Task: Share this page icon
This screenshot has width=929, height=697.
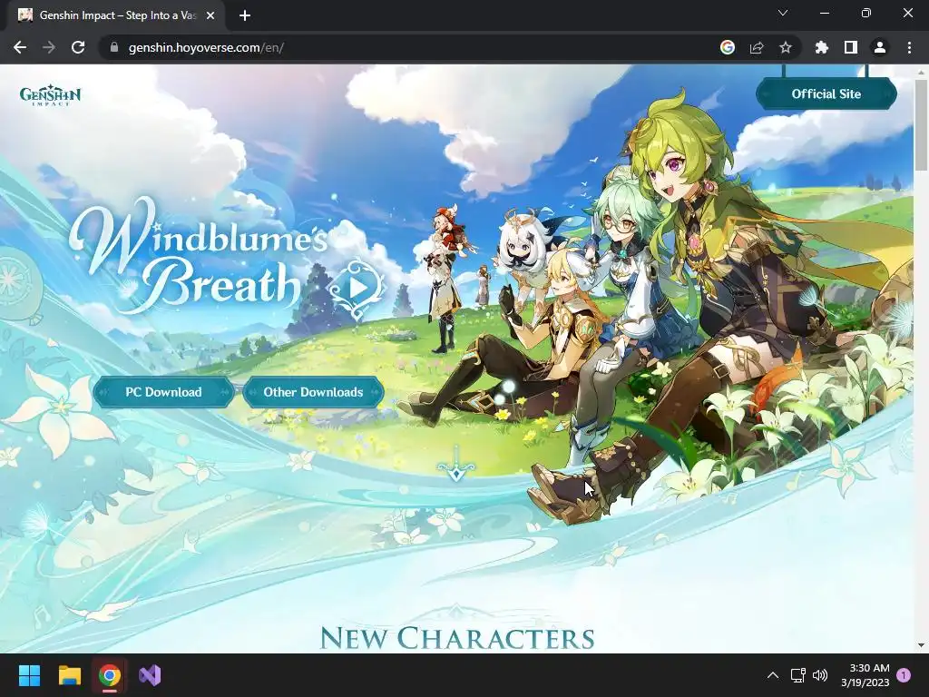Action: pyautogui.click(x=757, y=47)
